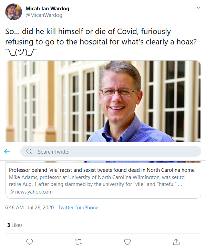Open the @MicahWardog handle
The height and width of the screenshot is (250, 206).
coord(44,15)
